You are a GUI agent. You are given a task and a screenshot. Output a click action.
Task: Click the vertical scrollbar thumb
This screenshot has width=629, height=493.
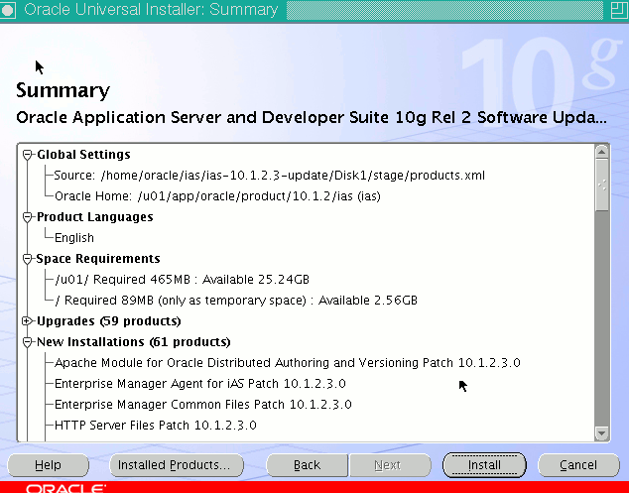tap(602, 185)
